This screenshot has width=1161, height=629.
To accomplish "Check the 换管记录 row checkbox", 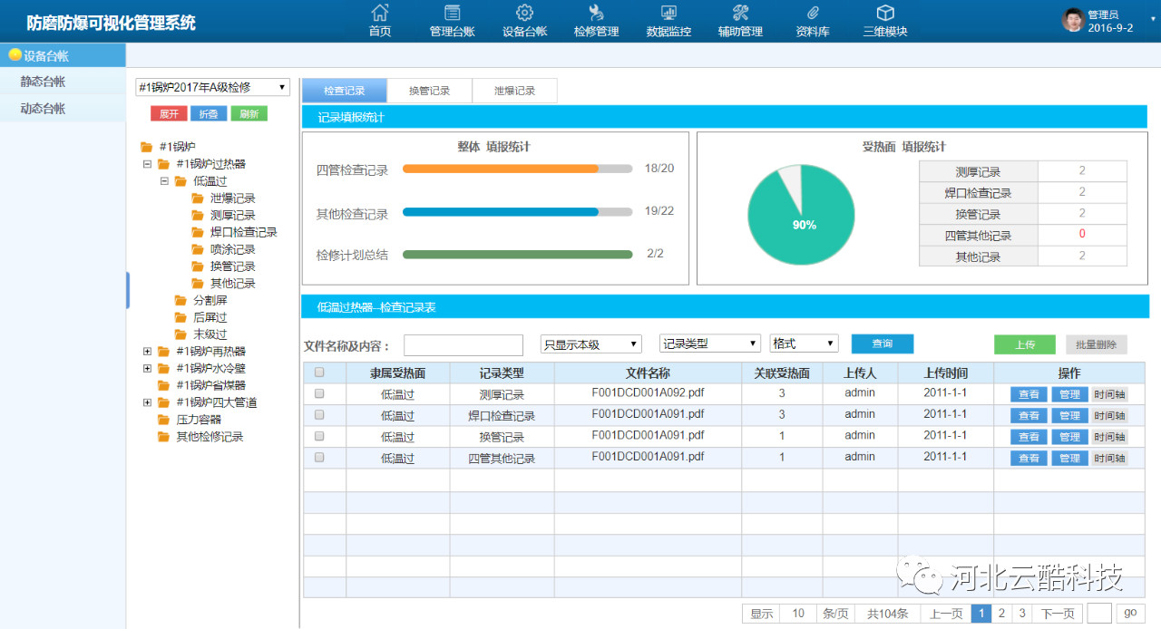I will 319,436.
